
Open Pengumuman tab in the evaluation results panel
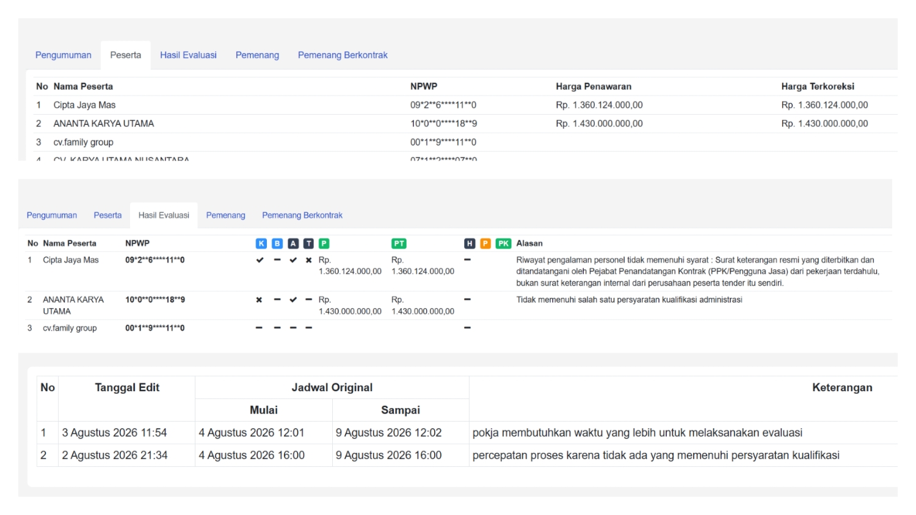52,215
